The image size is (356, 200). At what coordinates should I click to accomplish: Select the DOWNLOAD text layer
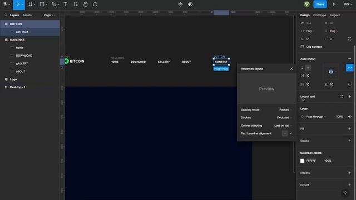click(29, 56)
